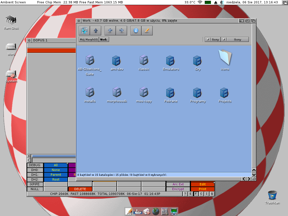Image resolution: width=288 pixels, height=216 pixels.
Task: Click the speaker volume icon in the top bar
Action: [222, 2]
